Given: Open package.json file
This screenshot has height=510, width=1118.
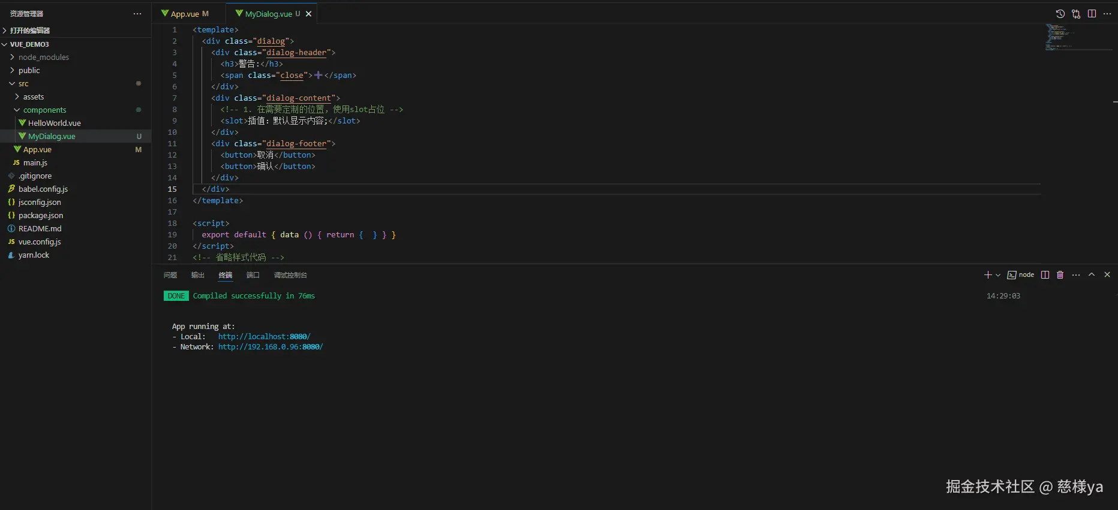Looking at the screenshot, I should click(x=76, y=216).
